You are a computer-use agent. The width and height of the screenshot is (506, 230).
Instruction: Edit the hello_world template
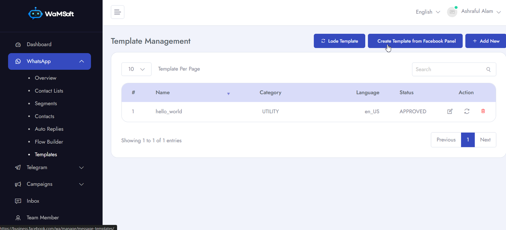tap(450, 111)
